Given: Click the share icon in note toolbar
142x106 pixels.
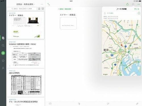Looking at the screenshot, I should [x=128, y=4].
